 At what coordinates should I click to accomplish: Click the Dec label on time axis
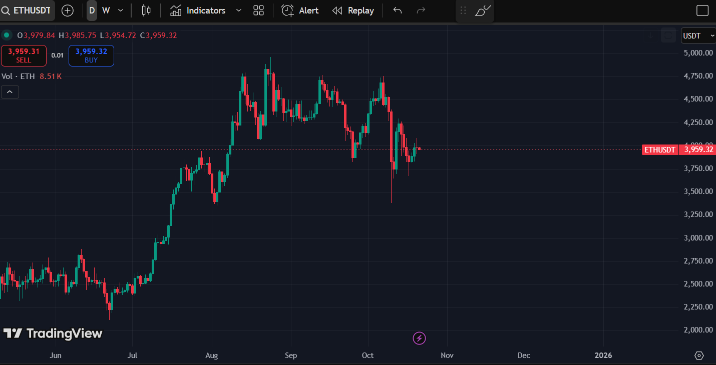(524, 355)
